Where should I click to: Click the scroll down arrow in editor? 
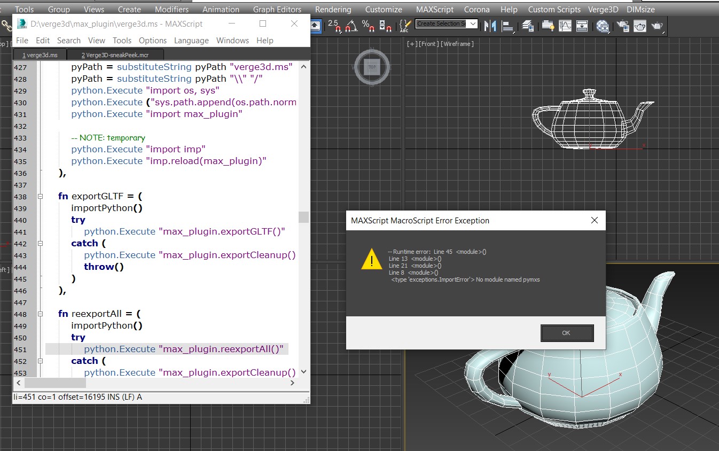point(303,372)
